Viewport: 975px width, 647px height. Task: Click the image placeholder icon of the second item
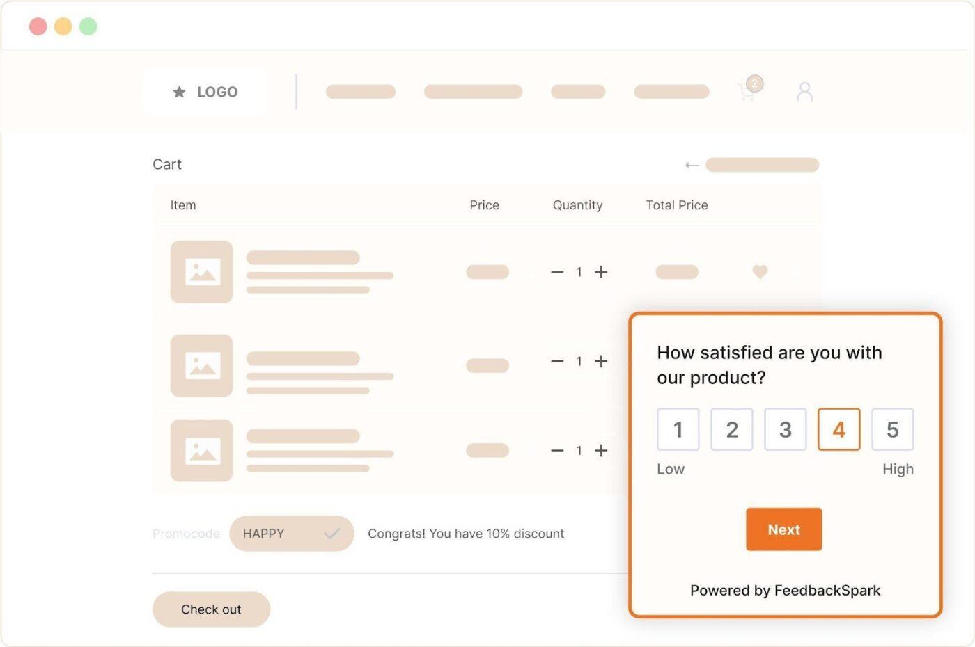click(201, 366)
